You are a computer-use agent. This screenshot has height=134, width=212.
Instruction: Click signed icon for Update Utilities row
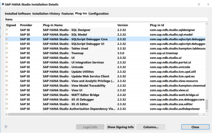7,71
